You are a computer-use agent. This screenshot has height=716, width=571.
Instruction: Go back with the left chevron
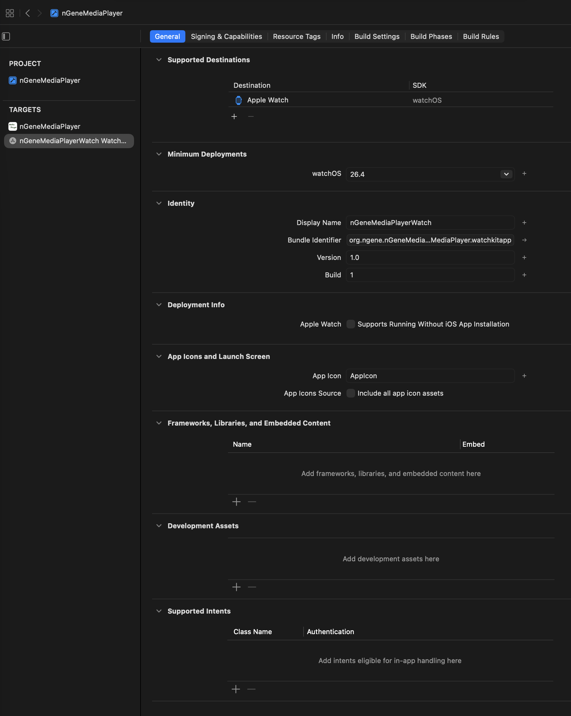(x=28, y=13)
